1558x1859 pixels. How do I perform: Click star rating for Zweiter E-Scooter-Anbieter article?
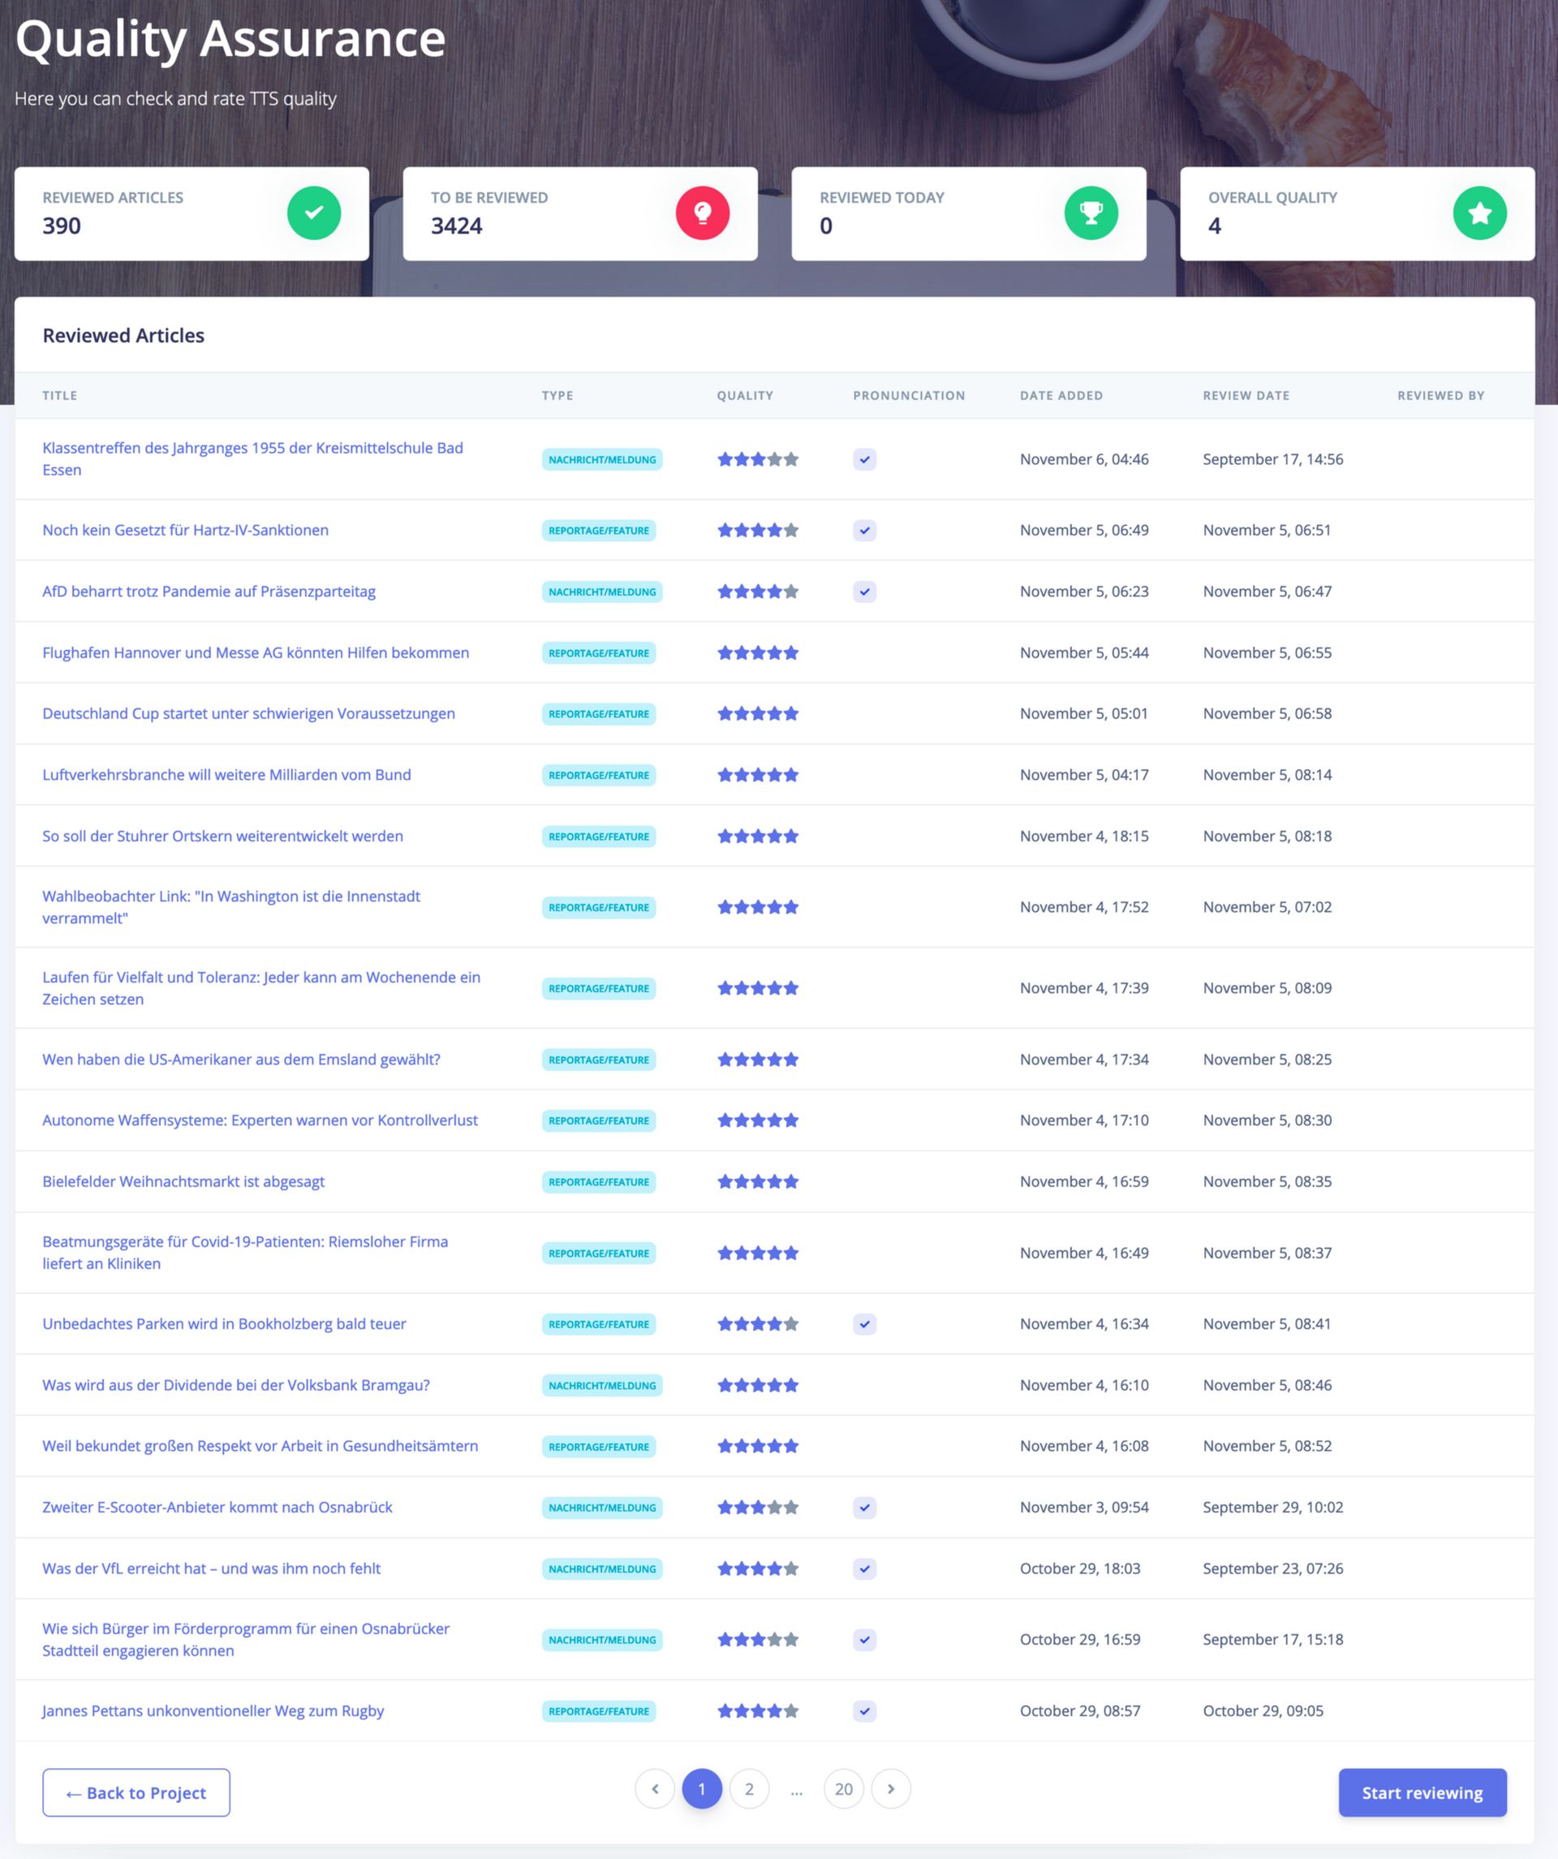758,1508
